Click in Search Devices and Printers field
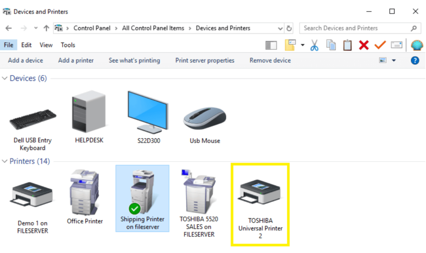The image size is (426, 253). [x=360, y=28]
